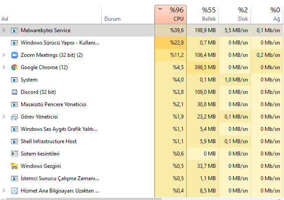Sort processes by the CPU column
Viewport: 284px width, 200px height.
pyautogui.click(x=171, y=15)
